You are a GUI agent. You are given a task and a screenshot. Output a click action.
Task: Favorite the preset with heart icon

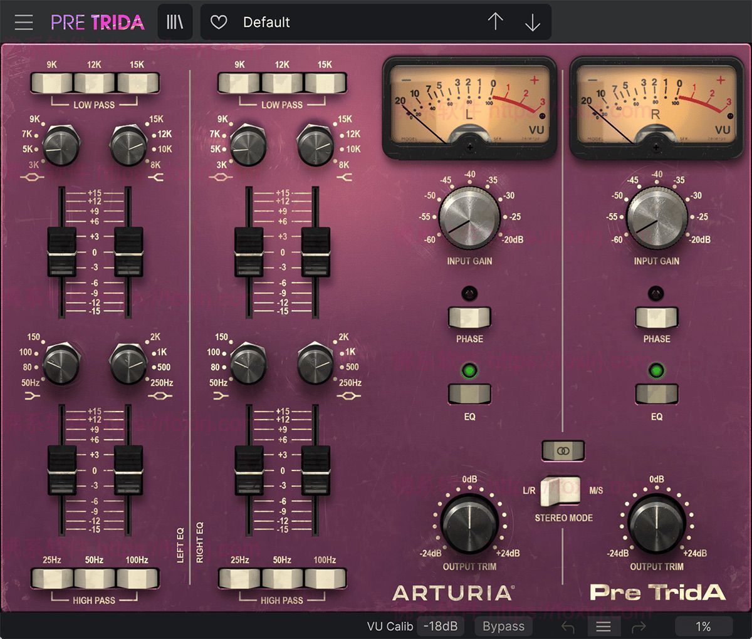pos(219,23)
